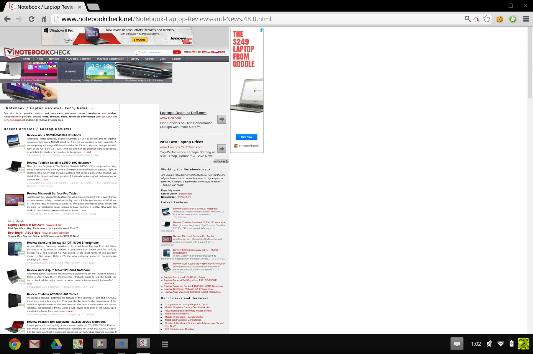Viewport: 533px width, 354px height.
Task: Bookmark this page with the star icon
Action: coord(486,19)
